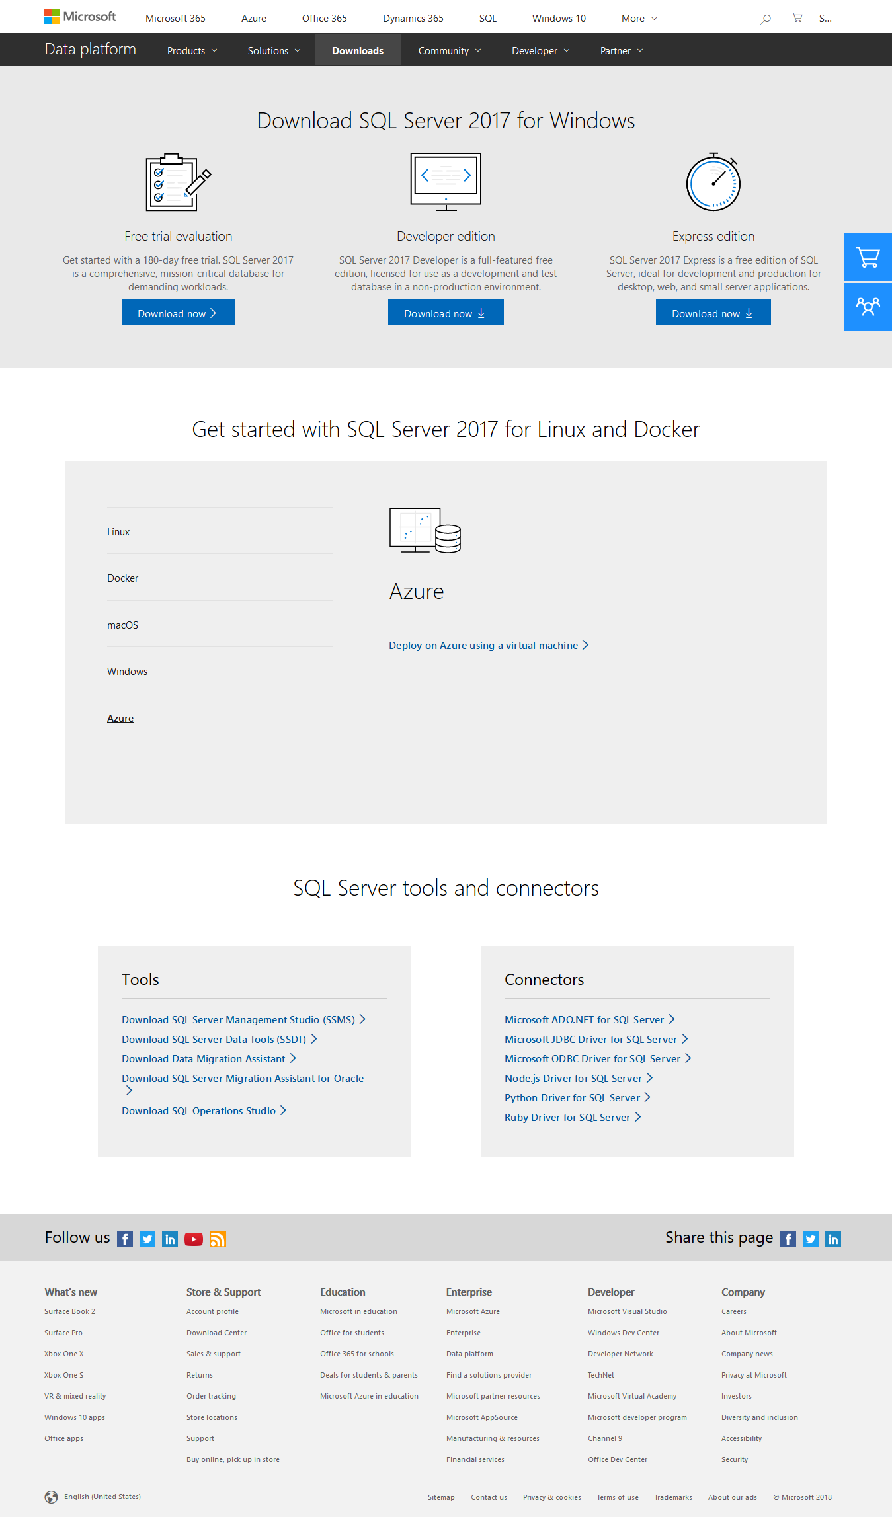Open Ruby Driver for SQL Server link
Image resolution: width=892 pixels, height=1517 pixels.
coord(573,1118)
